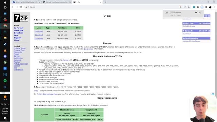Viewport: 217px width, 122px height.
Task: Reload the 7-zip.org page
Action: 21,7
